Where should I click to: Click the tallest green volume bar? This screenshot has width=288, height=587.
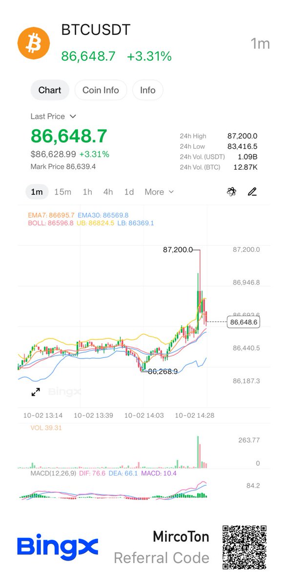click(x=198, y=452)
